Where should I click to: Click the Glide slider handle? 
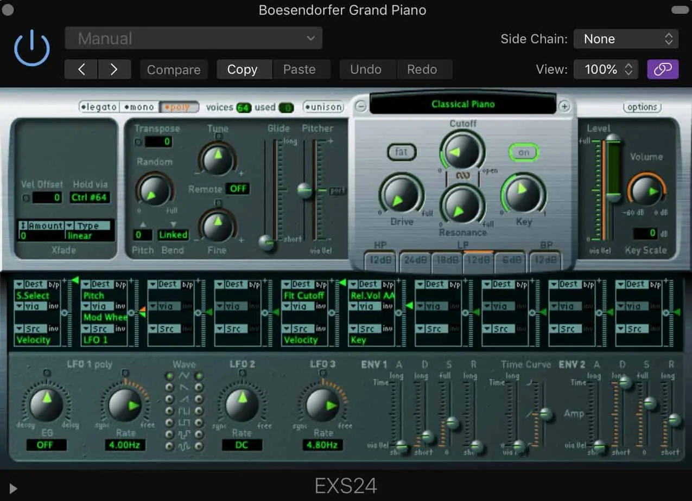pyautogui.click(x=266, y=242)
